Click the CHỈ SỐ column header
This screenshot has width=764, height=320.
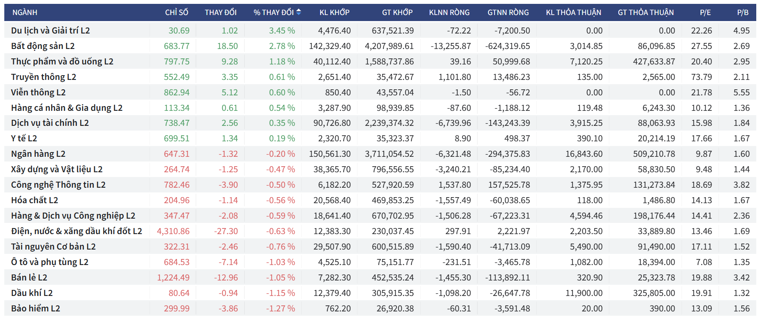click(176, 12)
